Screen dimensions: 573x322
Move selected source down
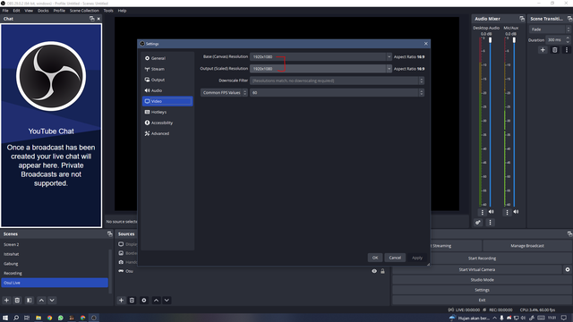click(167, 301)
